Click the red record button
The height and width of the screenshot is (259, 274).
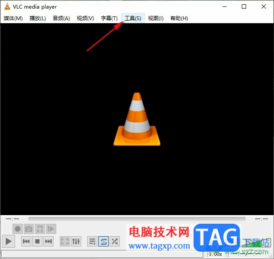point(18,229)
